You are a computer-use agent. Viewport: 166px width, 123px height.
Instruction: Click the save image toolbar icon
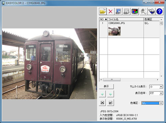(118, 11)
